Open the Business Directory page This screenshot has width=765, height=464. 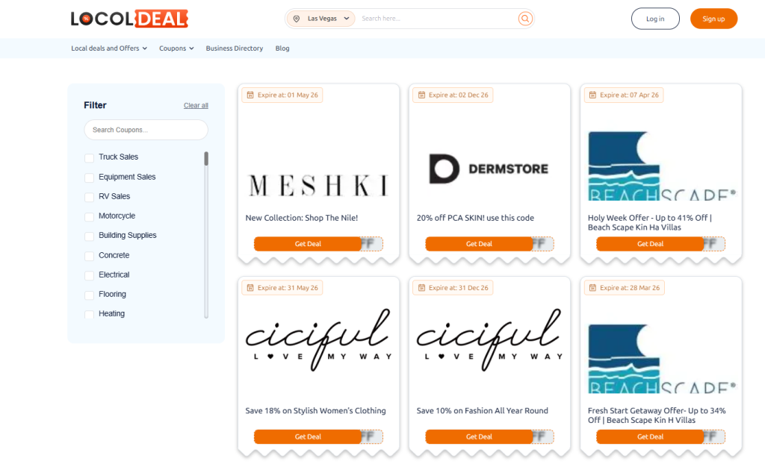coord(235,48)
